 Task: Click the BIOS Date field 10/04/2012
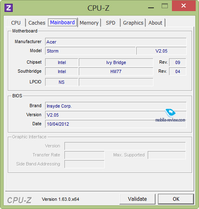click(x=116, y=124)
